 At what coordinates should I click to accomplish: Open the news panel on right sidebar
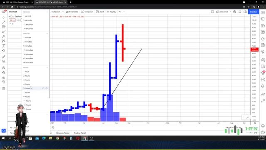[x=263, y=26]
